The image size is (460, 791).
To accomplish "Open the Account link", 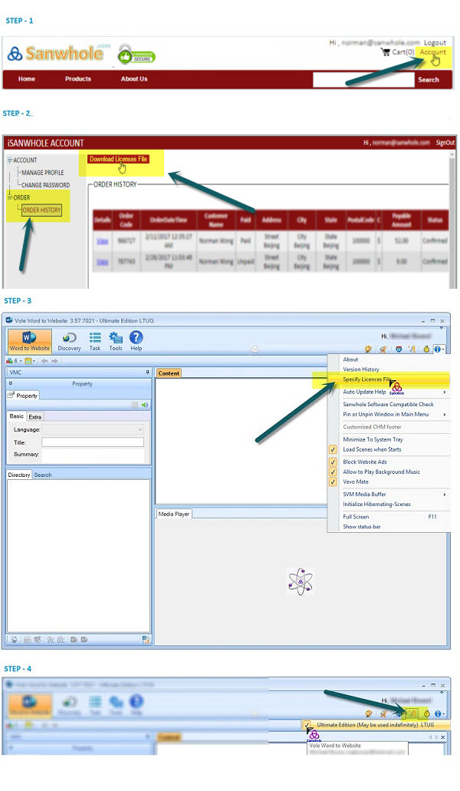I will pos(432,52).
